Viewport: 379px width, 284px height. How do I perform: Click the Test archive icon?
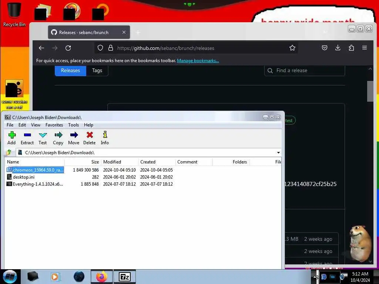[43, 138]
